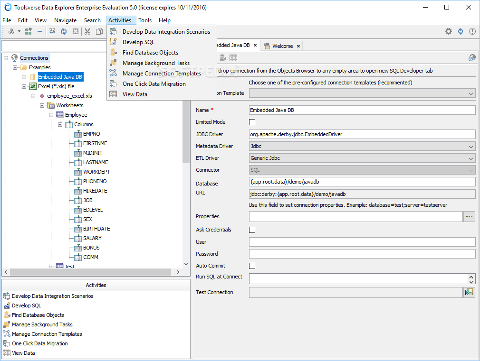Click the Properties ellipsis button
This screenshot has width=480, height=361.
tap(469, 216)
